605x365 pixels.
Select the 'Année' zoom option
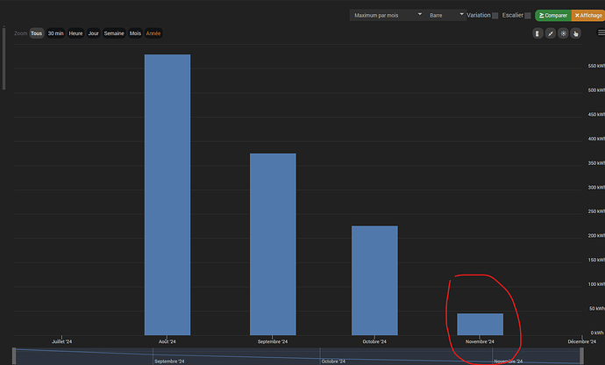[x=153, y=33]
